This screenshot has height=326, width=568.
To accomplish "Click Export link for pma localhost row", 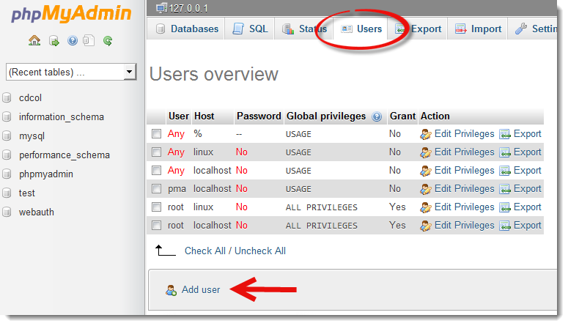I will (x=527, y=188).
